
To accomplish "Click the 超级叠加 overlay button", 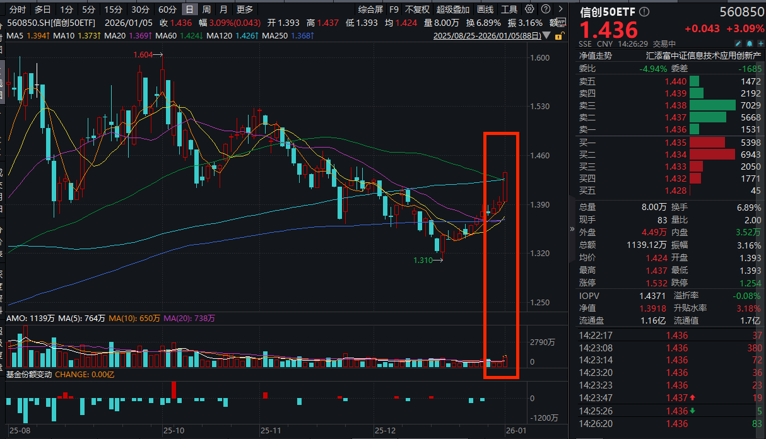I will 453,9.
